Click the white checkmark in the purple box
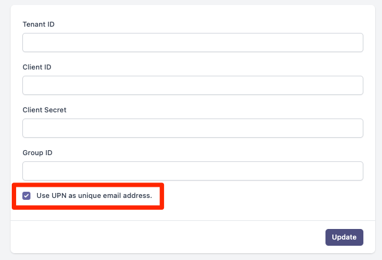382x260 pixels. pos(26,195)
